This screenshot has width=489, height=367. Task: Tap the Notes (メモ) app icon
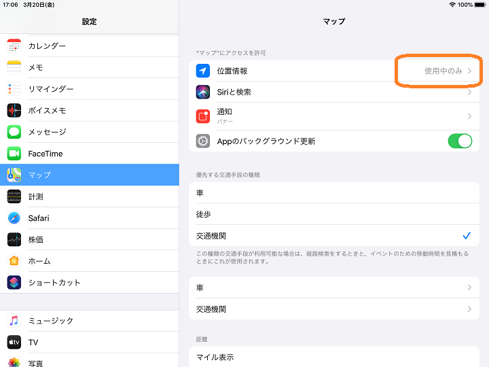click(x=14, y=67)
